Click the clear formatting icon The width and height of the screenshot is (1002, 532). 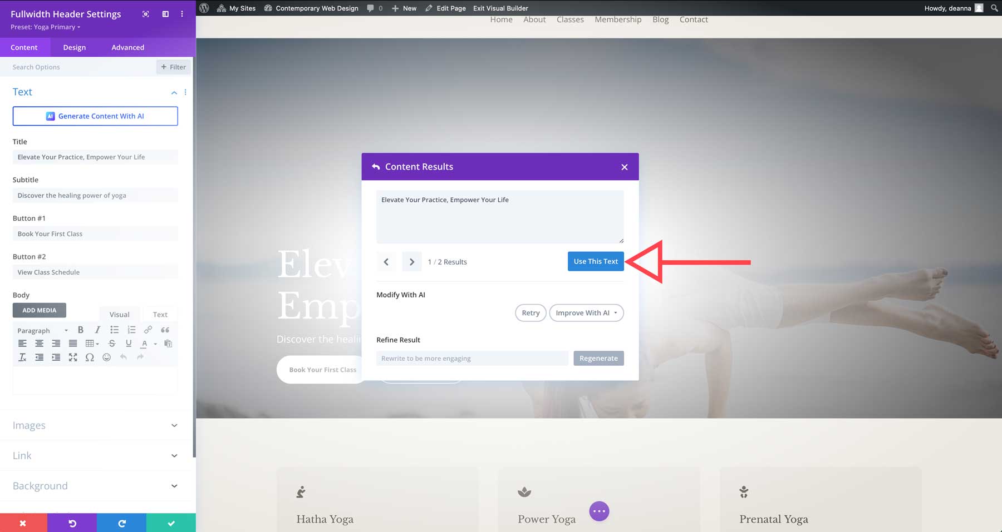click(22, 357)
